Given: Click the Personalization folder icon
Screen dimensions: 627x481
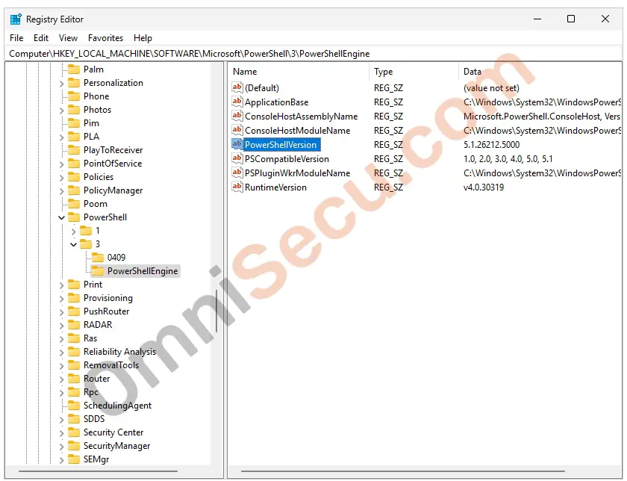Looking at the screenshot, I should point(74,83).
